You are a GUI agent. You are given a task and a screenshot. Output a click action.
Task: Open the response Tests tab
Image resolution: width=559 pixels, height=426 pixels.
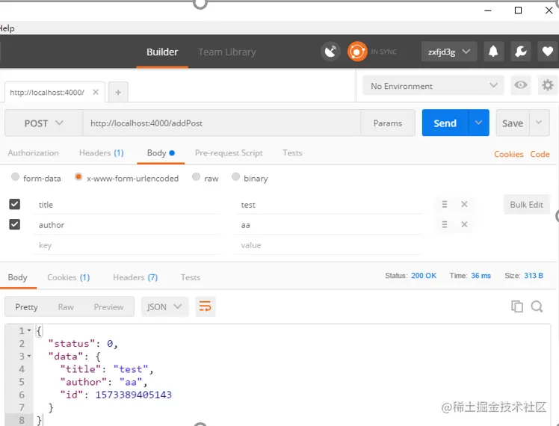pyautogui.click(x=191, y=277)
